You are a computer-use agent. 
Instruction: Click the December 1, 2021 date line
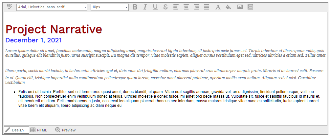pos(33,40)
